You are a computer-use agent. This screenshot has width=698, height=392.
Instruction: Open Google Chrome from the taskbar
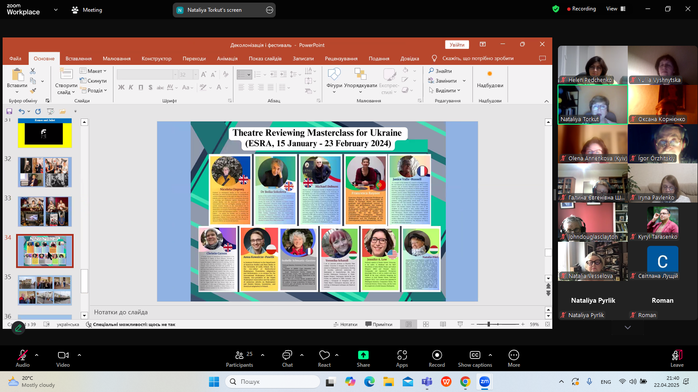coord(465,382)
